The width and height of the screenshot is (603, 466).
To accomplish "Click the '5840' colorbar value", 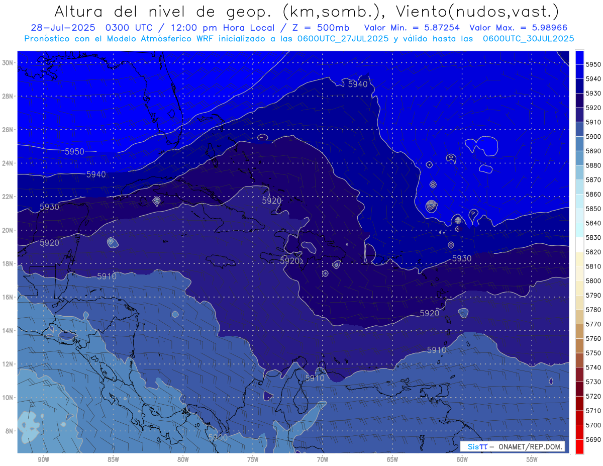I will tap(593, 223).
